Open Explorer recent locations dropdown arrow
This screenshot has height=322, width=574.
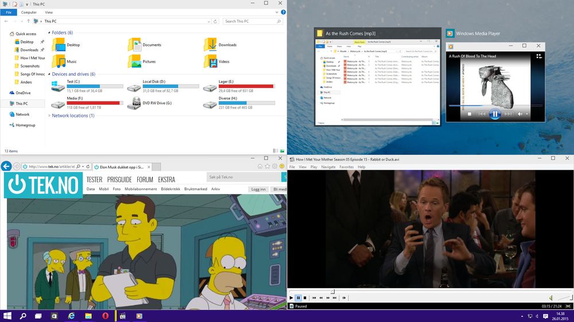[x=22, y=22]
